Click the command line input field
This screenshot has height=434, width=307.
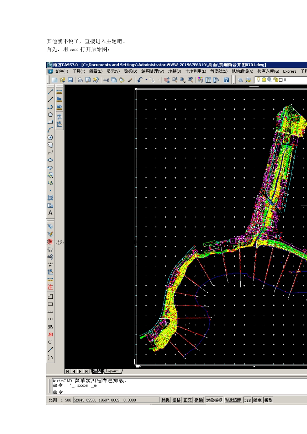[x=180, y=392]
